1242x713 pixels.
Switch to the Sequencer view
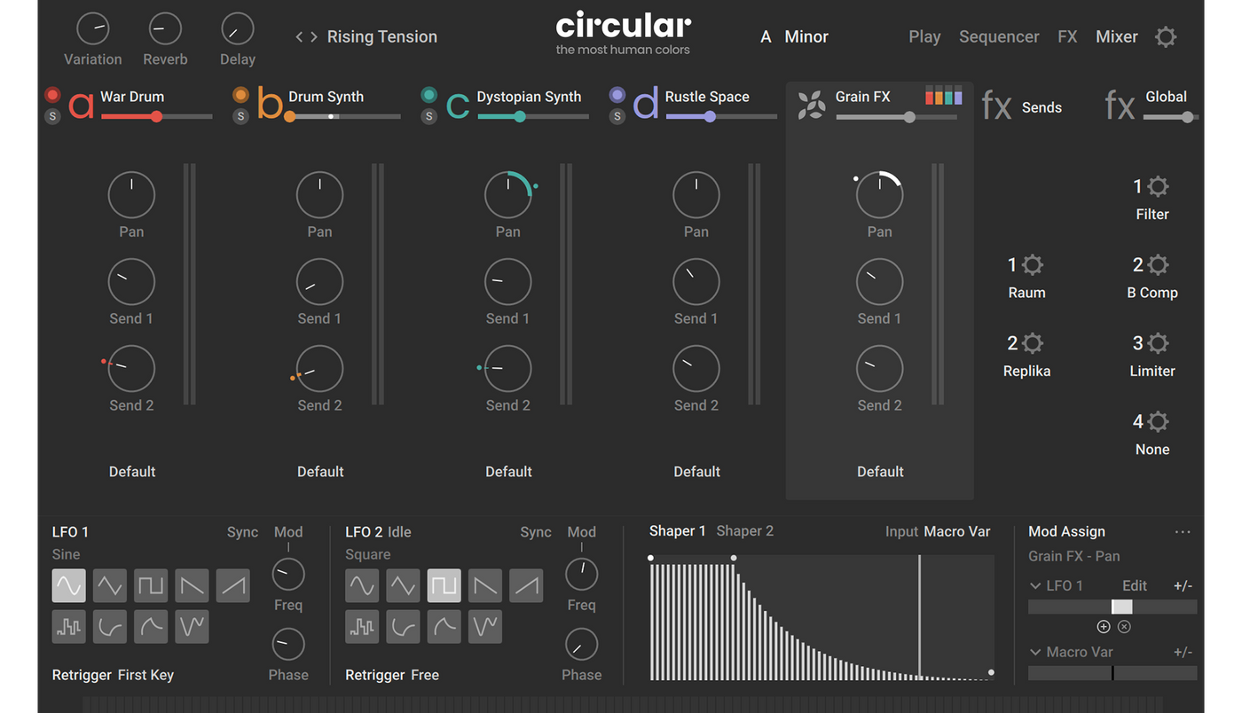(x=999, y=37)
